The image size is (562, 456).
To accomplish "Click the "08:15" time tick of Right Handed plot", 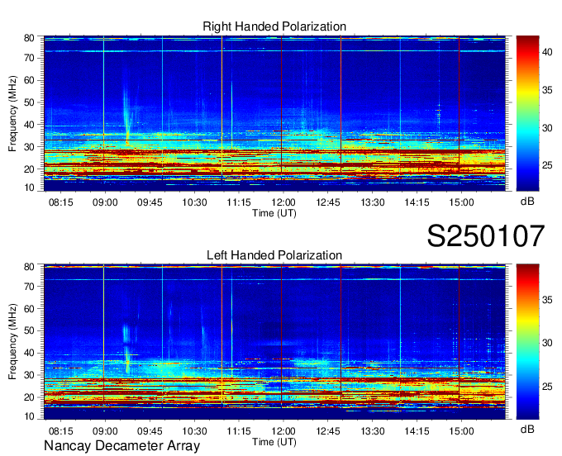I will pos(60,202).
